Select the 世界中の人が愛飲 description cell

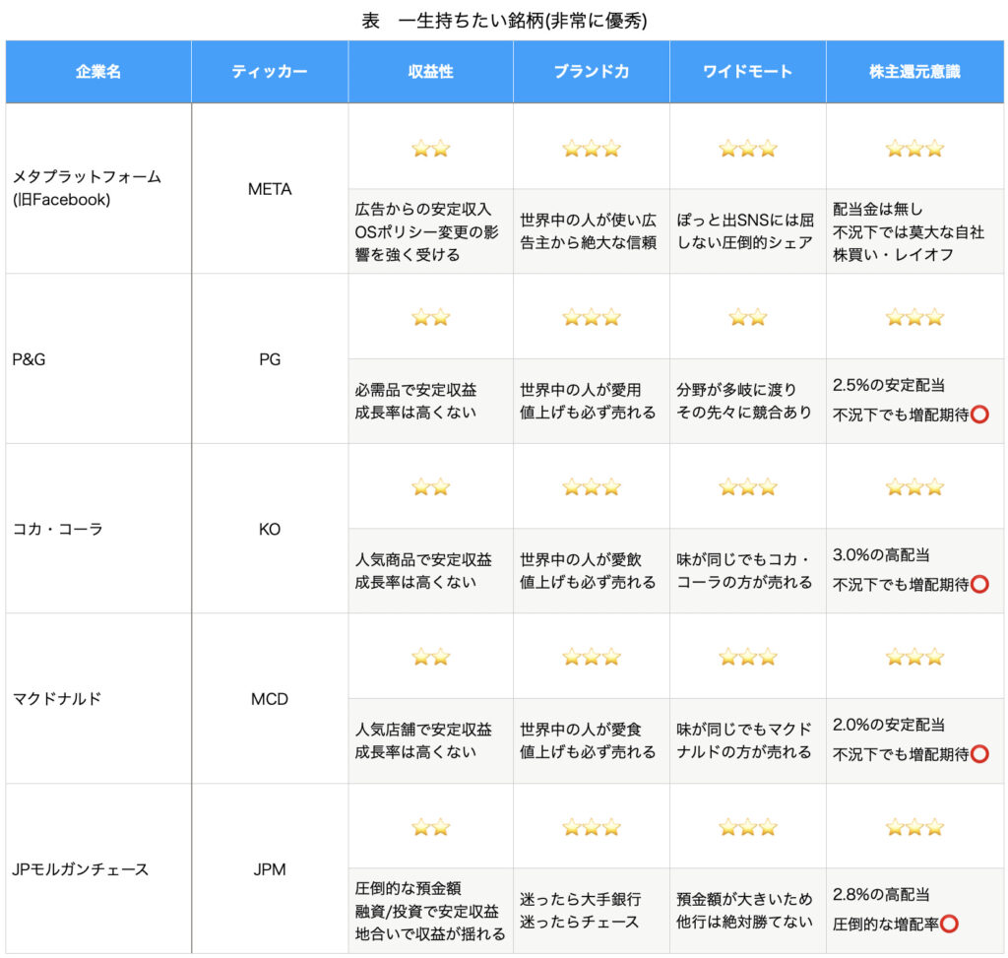tap(592, 571)
